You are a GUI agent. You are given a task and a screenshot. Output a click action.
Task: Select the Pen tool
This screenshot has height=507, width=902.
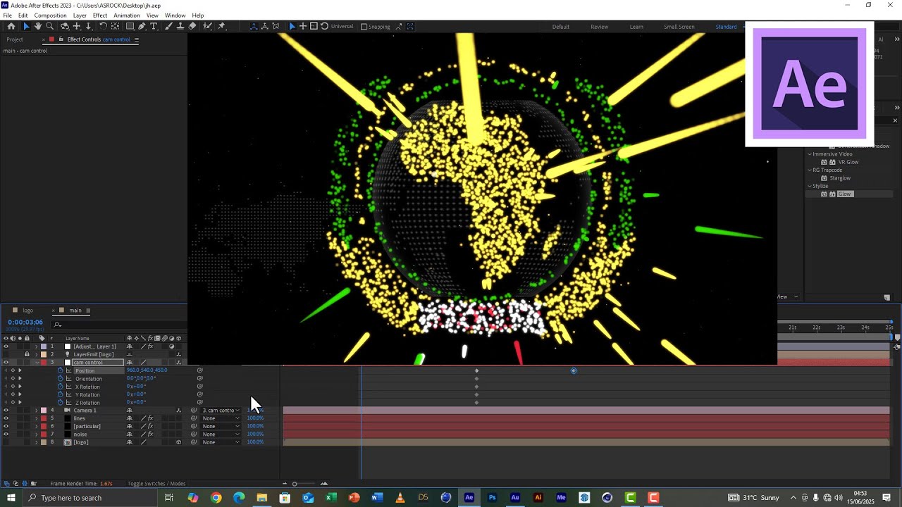(142, 26)
